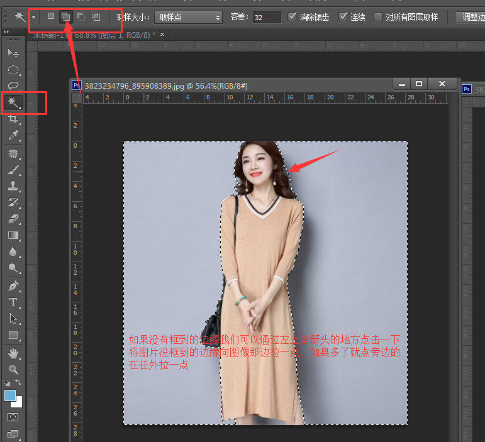Toggle the 消除锯齿 anti-alias checkbox

pos(293,17)
